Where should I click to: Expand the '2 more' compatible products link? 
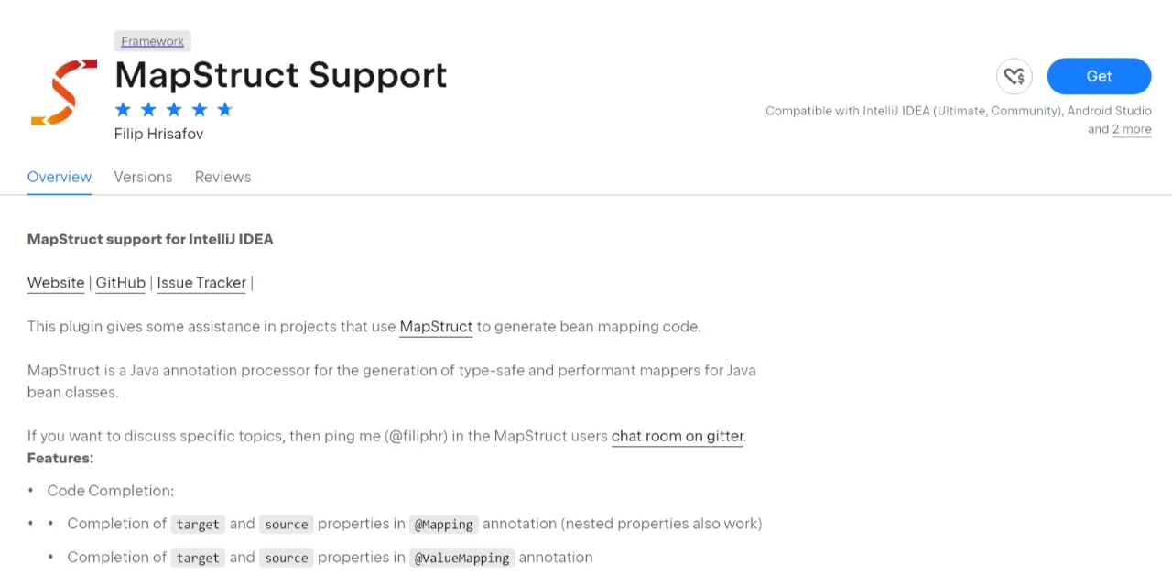point(1132,129)
